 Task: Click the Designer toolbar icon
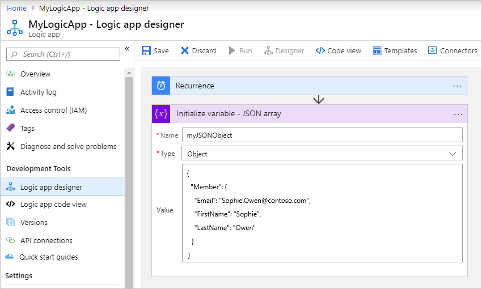click(x=268, y=50)
